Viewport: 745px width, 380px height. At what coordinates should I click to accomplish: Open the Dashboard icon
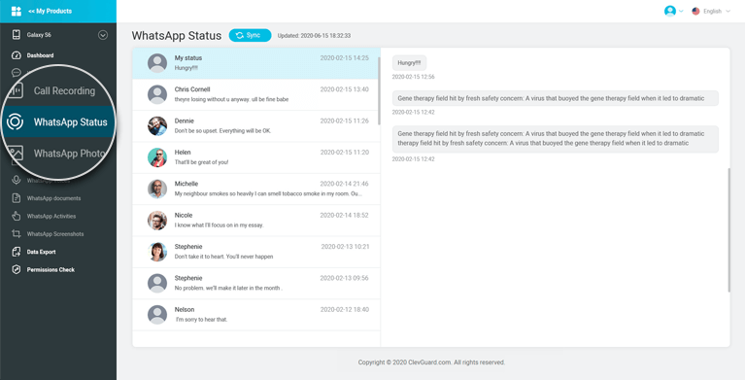tap(17, 55)
